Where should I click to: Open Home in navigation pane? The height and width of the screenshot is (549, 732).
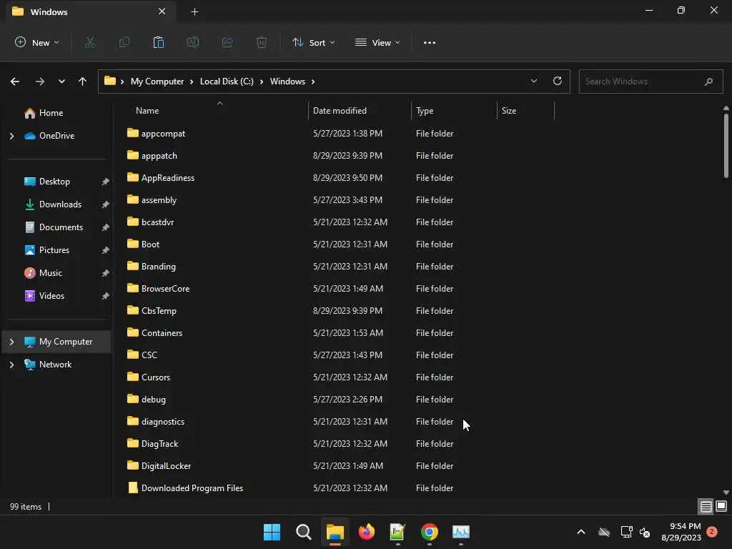[x=51, y=113]
